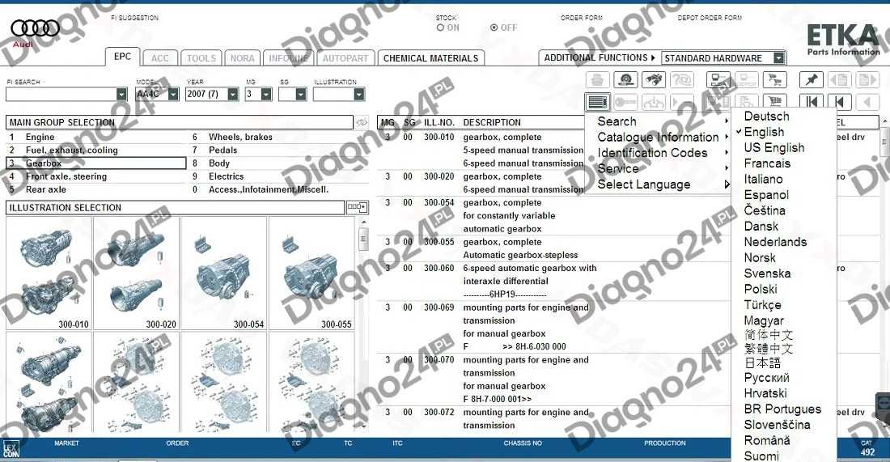Switch to the TOOLS tab

(x=201, y=58)
